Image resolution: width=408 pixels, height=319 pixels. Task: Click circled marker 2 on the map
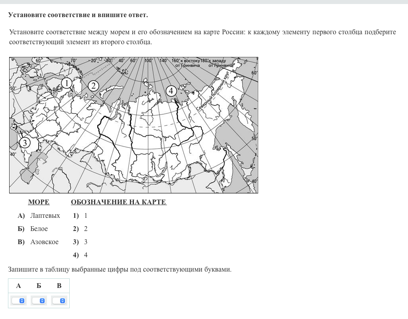pyautogui.click(x=93, y=86)
